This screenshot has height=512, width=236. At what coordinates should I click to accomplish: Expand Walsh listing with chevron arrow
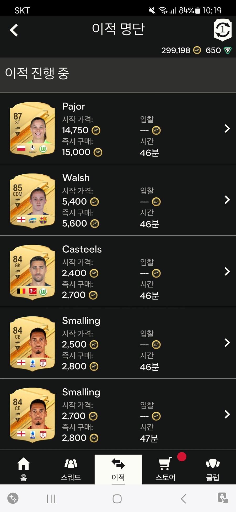(x=227, y=200)
